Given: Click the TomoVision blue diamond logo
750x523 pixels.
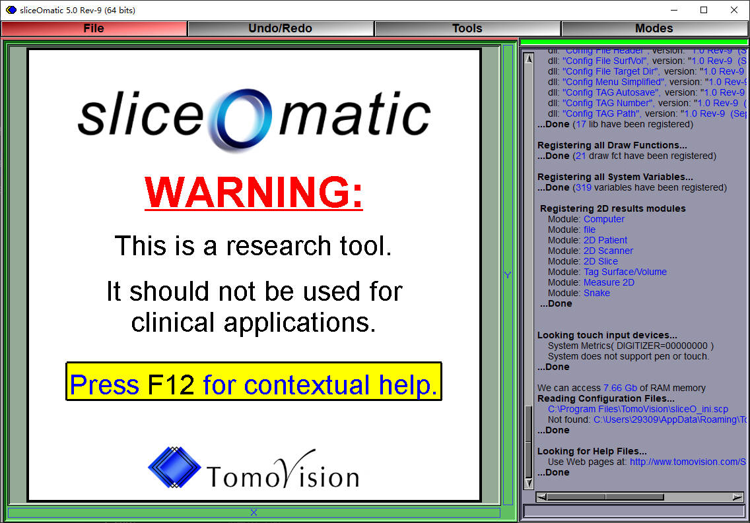Looking at the screenshot, I should coord(174,468).
